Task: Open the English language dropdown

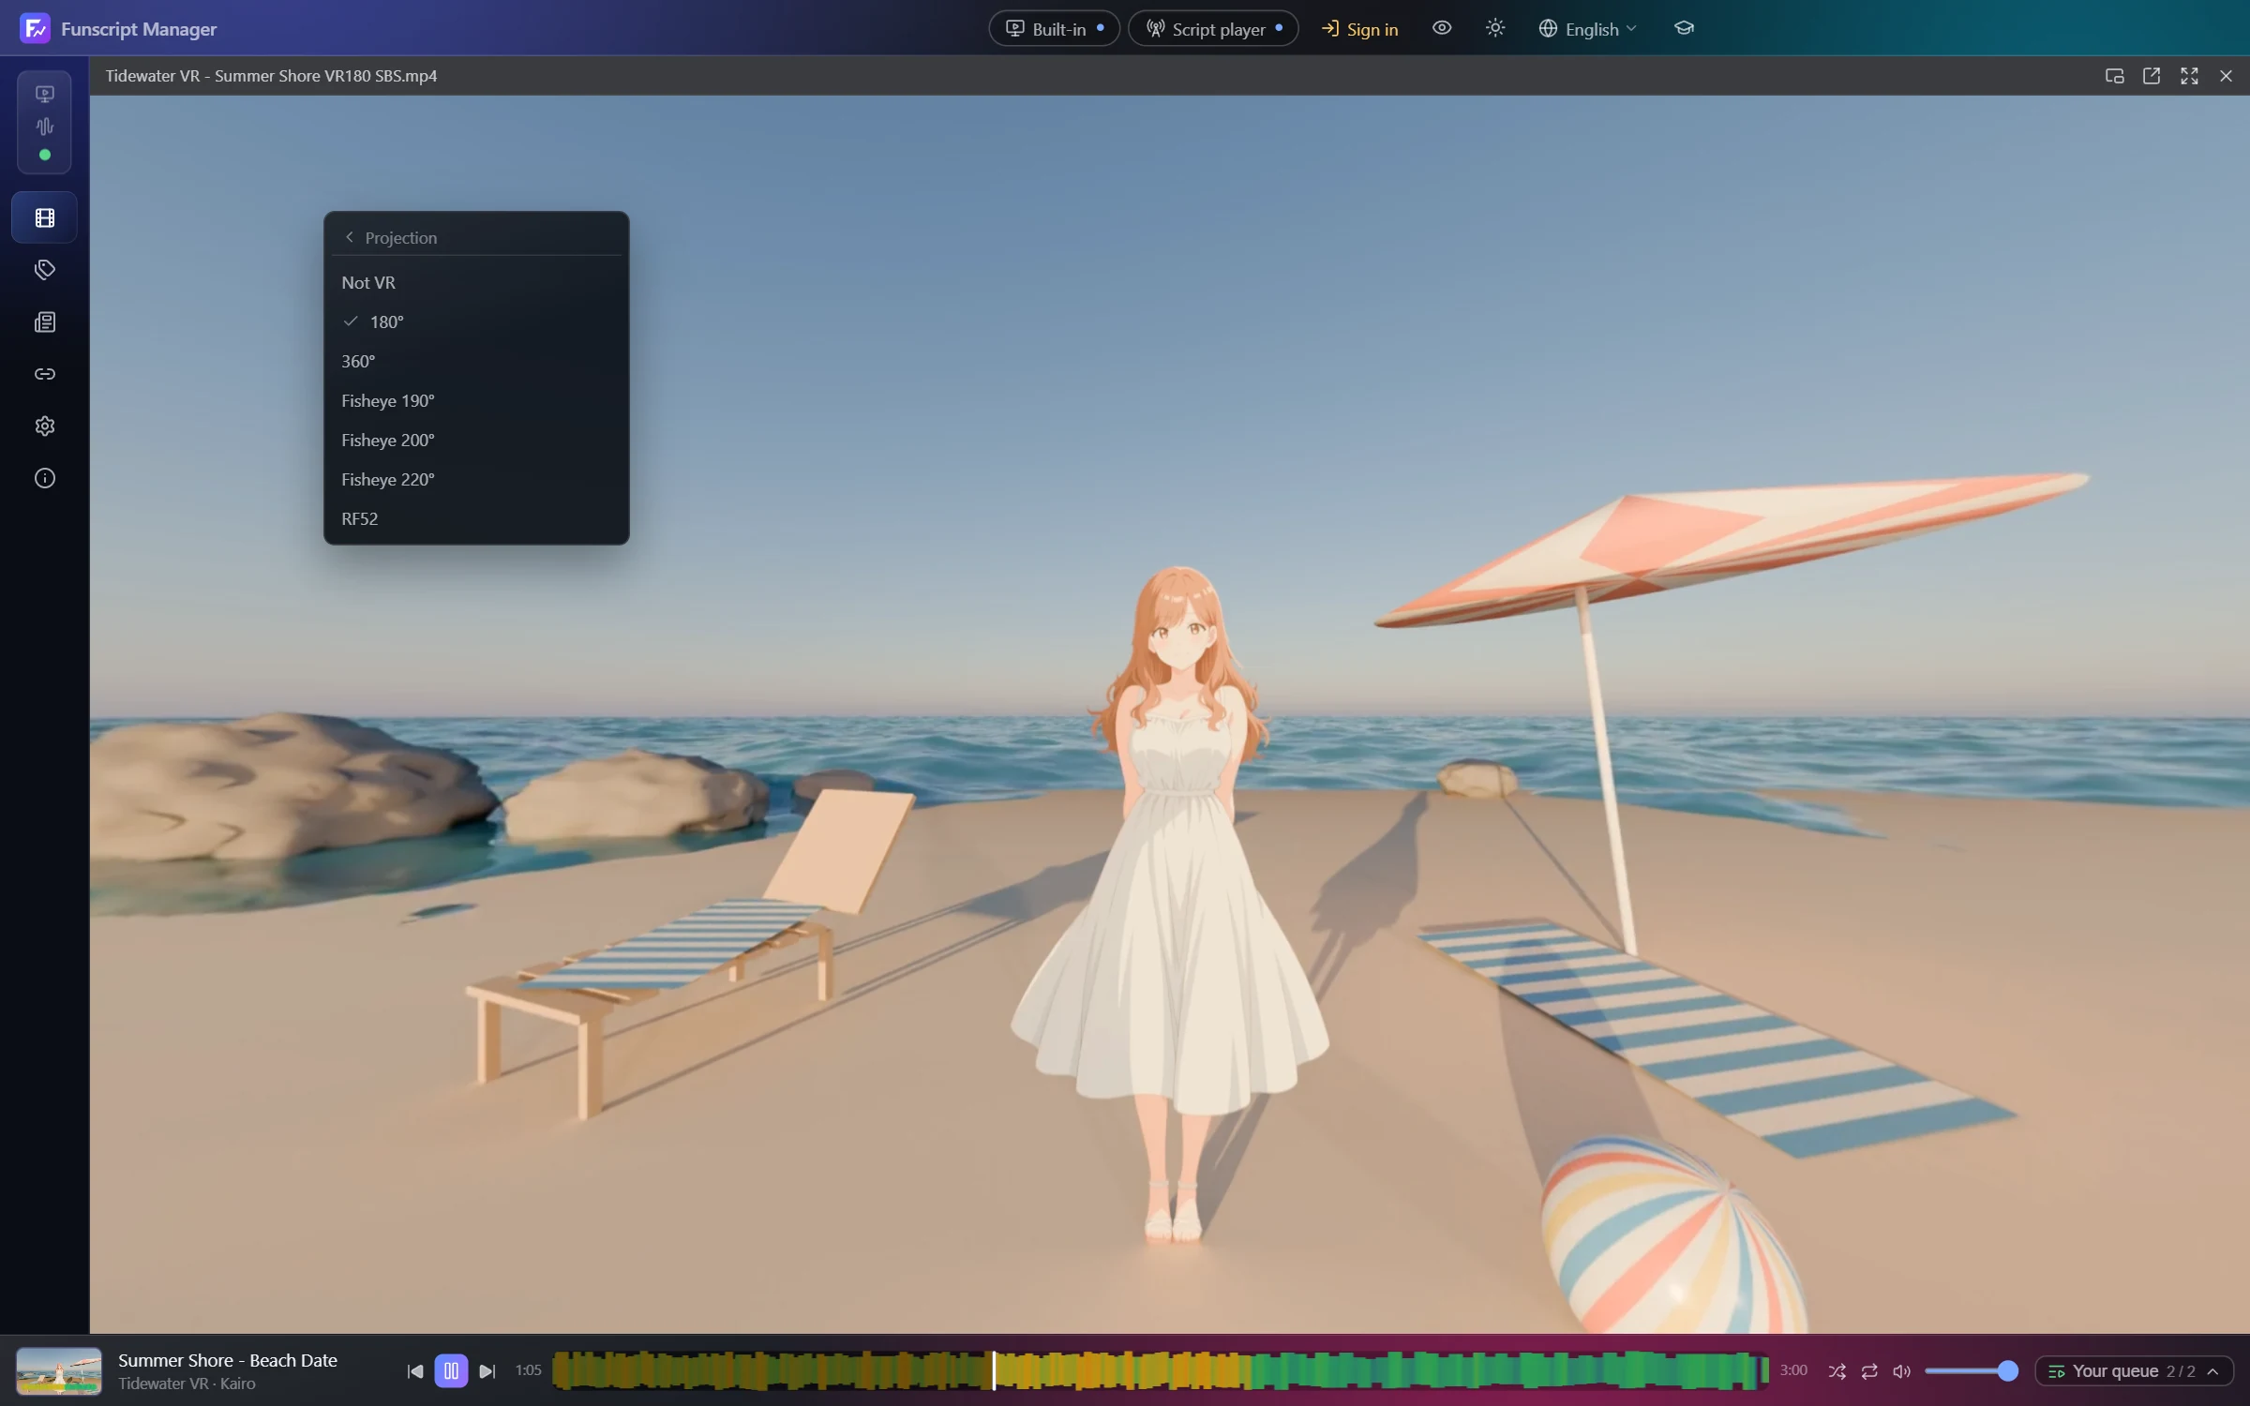Action: [1588, 29]
